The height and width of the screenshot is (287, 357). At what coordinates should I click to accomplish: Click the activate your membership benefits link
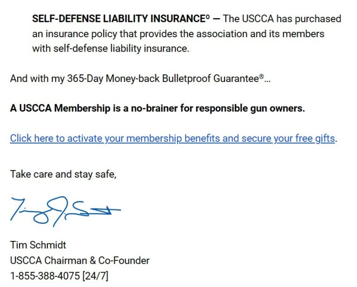click(172, 139)
